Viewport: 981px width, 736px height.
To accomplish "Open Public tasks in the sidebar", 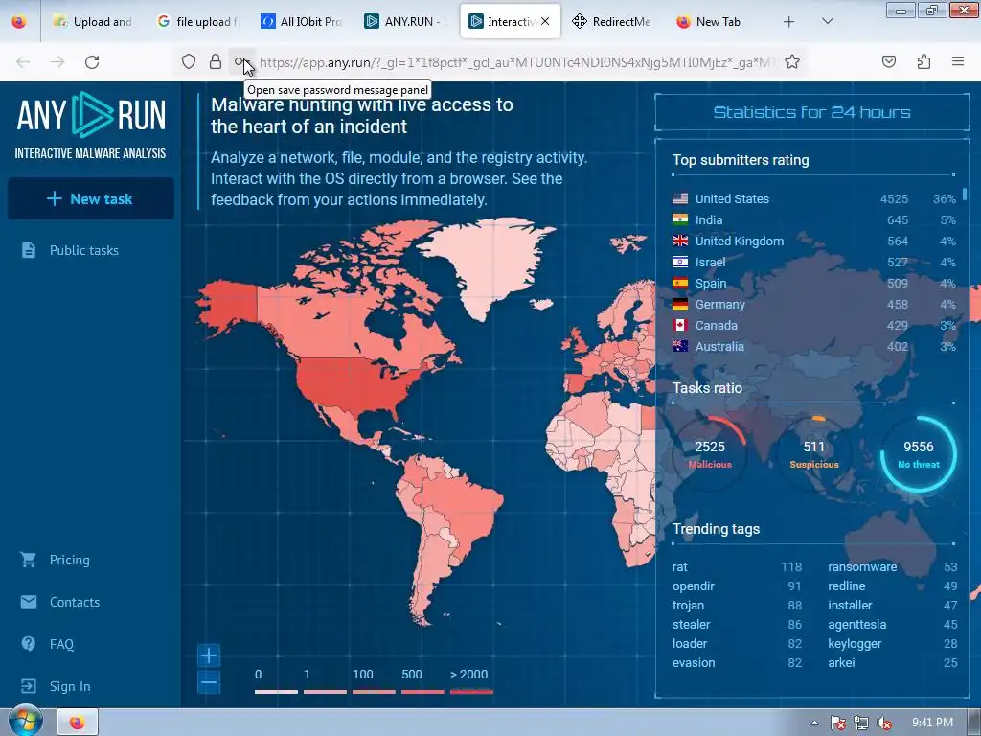I will 84,250.
